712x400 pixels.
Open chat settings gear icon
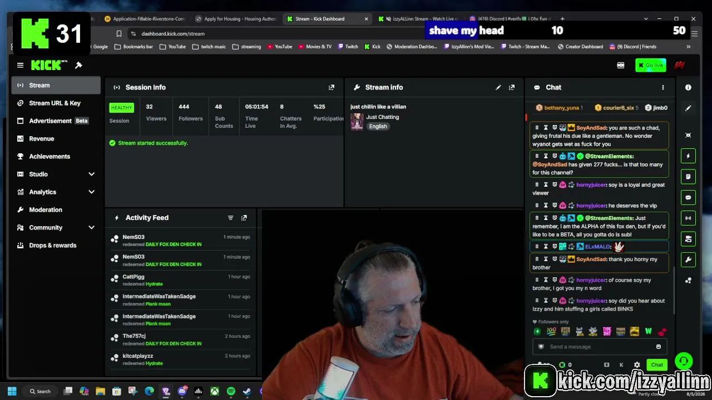pyautogui.click(x=637, y=365)
